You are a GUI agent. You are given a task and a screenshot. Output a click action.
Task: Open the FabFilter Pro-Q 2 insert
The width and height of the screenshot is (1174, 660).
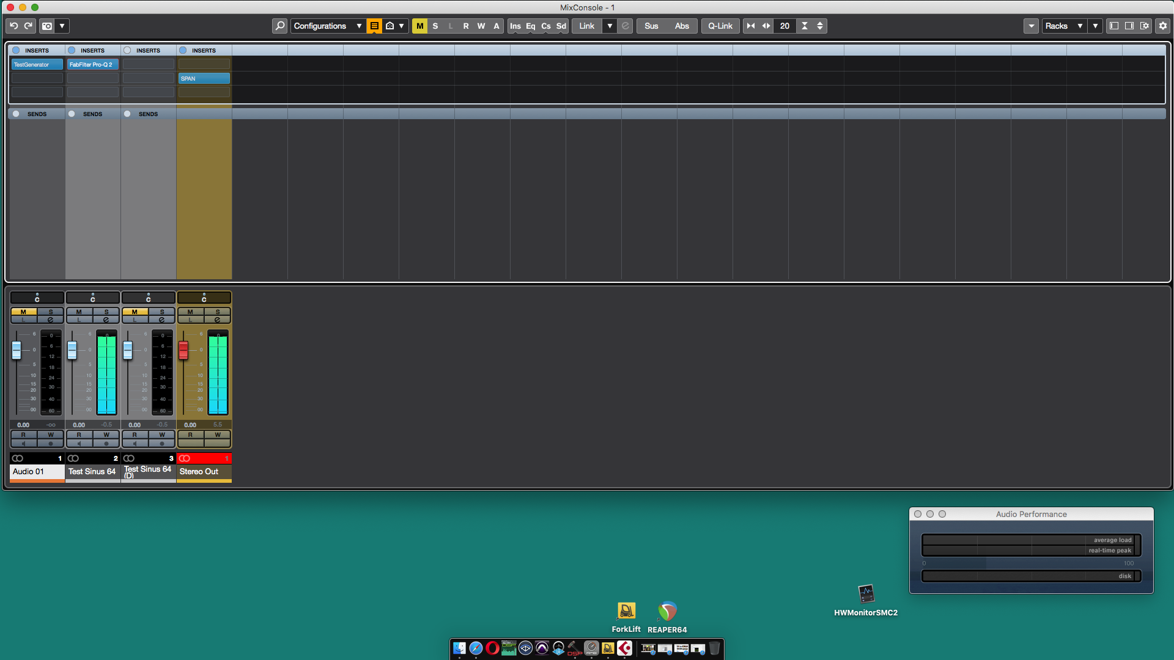[92, 64]
